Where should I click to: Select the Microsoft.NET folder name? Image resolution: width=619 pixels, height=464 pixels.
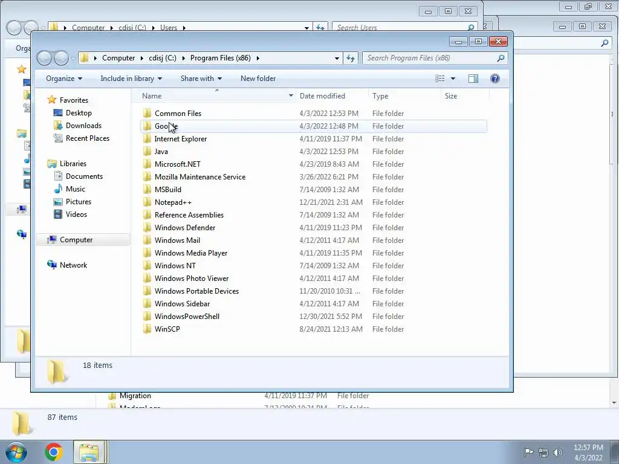click(x=178, y=164)
